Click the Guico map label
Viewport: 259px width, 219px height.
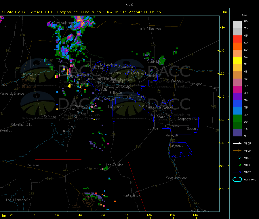176,81
